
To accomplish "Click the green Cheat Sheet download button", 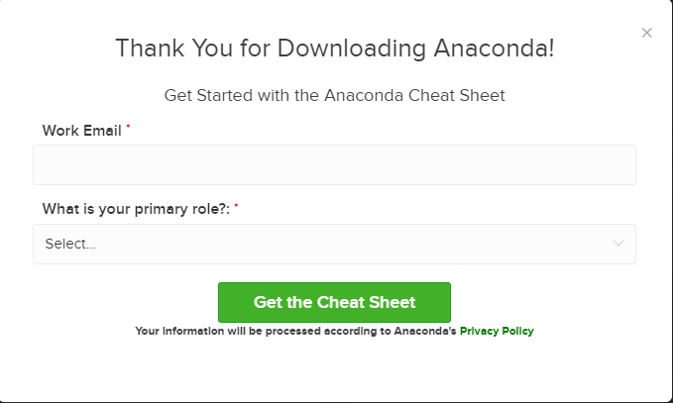I will (334, 302).
